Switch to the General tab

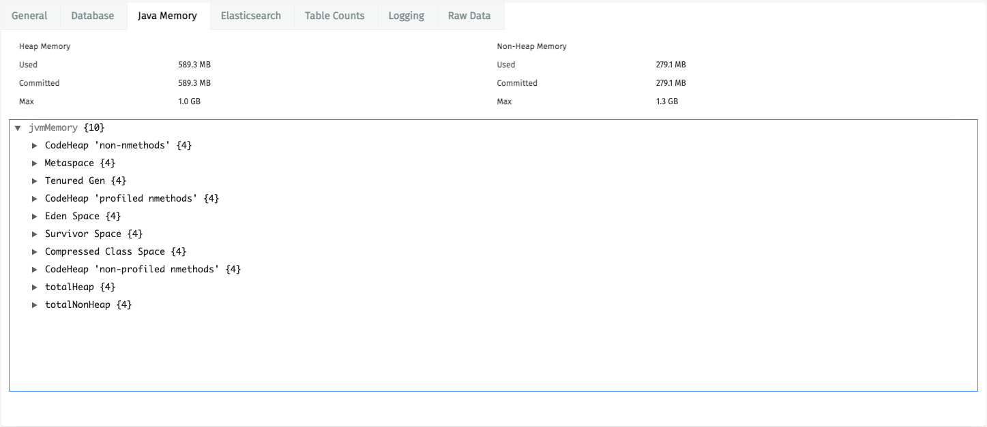point(29,16)
